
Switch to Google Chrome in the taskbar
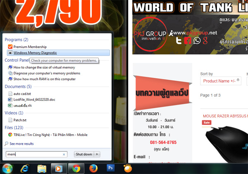point(76,169)
